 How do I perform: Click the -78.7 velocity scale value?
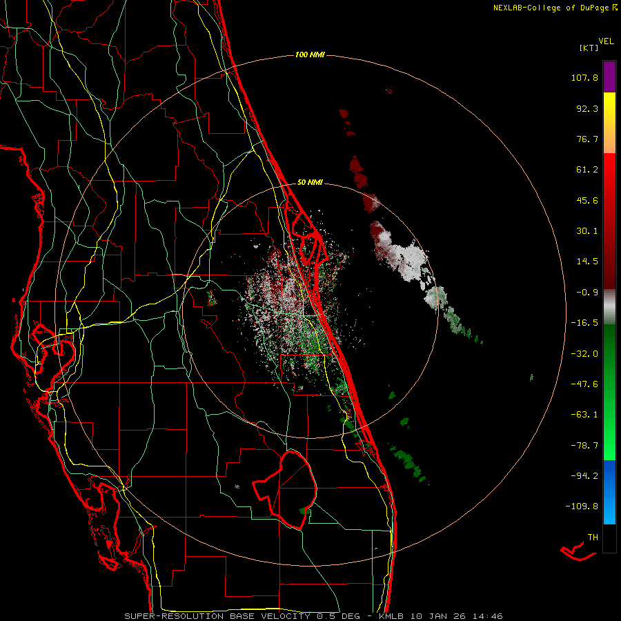[x=584, y=446]
